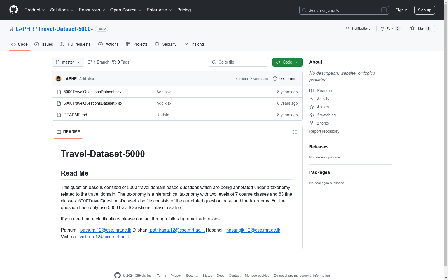Open the README outline list icon

click(295, 132)
